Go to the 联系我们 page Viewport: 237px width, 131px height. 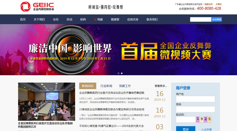point(152,20)
